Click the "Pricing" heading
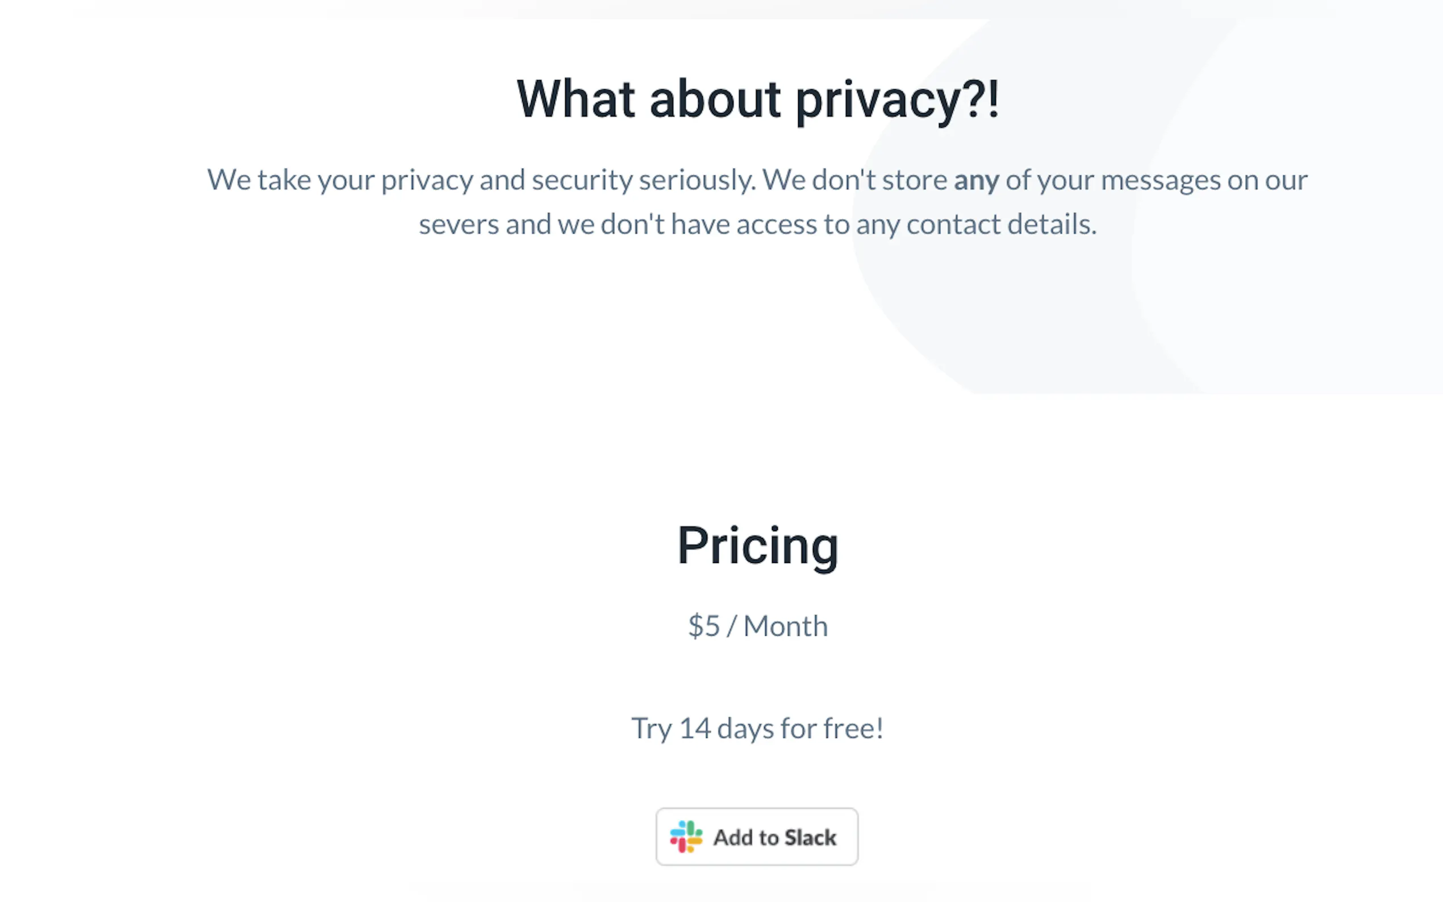The width and height of the screenshot is (1443, 902). 758,545
